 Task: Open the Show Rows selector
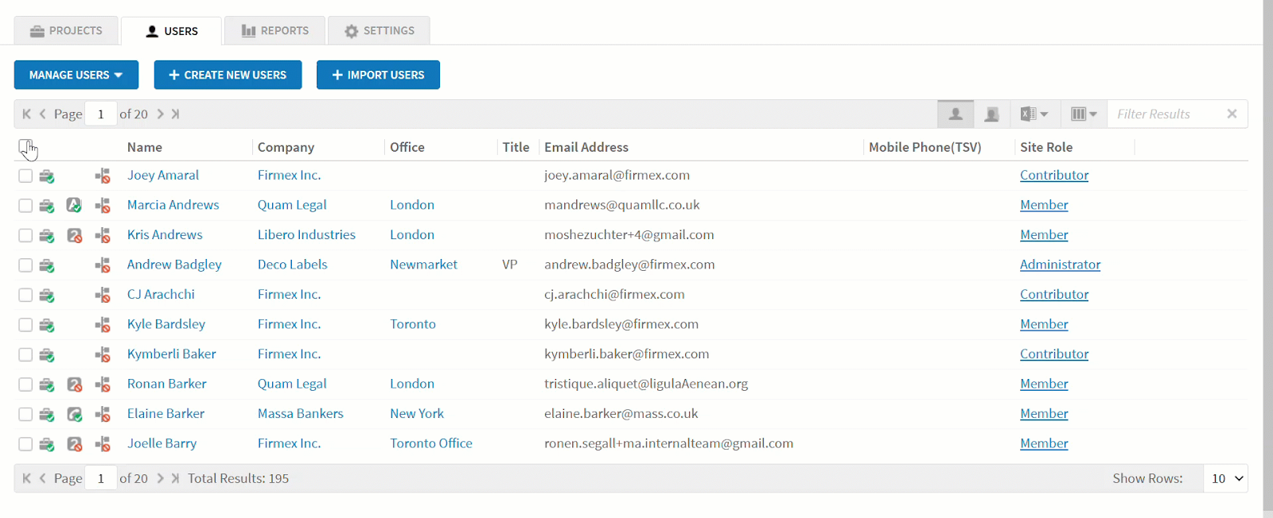(1226, 478)
